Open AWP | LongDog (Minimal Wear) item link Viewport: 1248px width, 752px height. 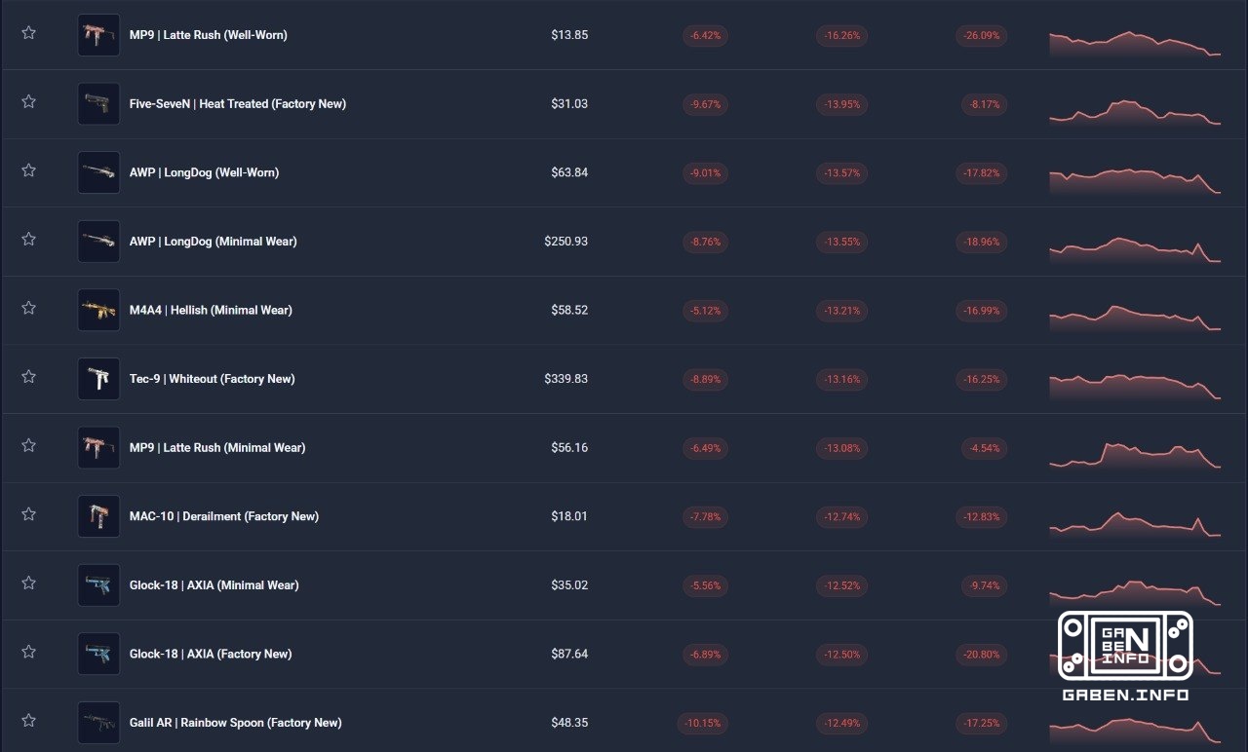pos(213,242)
